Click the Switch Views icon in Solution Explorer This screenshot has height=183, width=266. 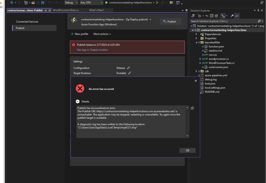tap(193, 16)
